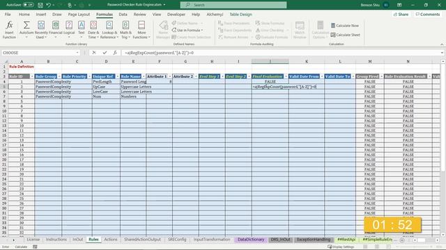The image size is (446, 250).
Task: Expand the Name Box dropdown
Action: [77, 53]
